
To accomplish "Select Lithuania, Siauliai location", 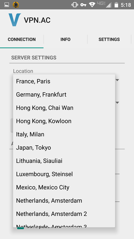I will point(64,161).
